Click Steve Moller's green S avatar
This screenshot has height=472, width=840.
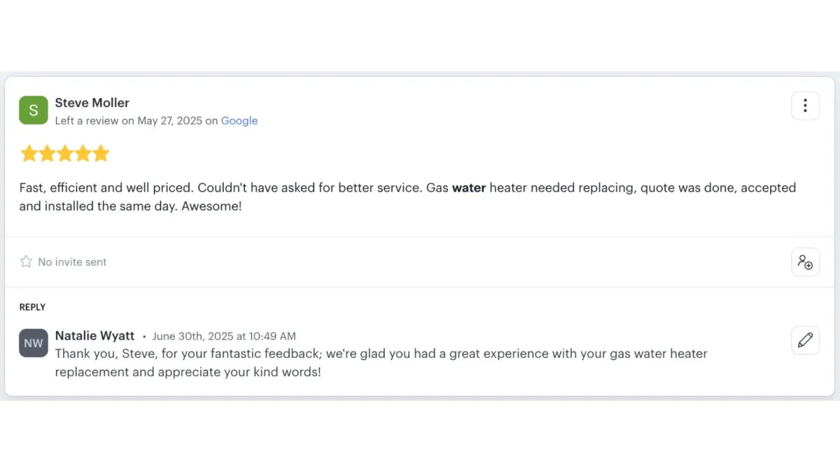click(34, 110)
